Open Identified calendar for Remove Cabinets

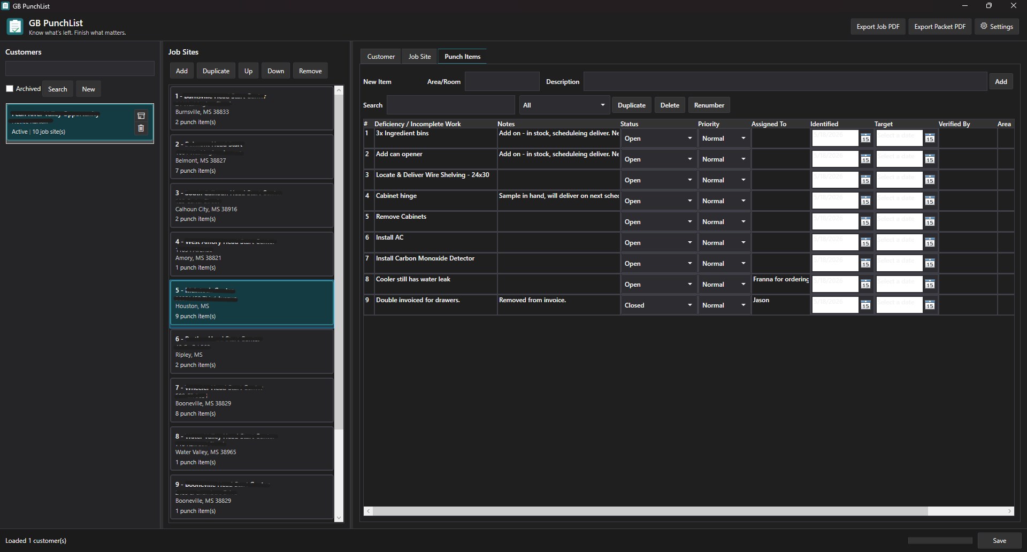(865, 222)
